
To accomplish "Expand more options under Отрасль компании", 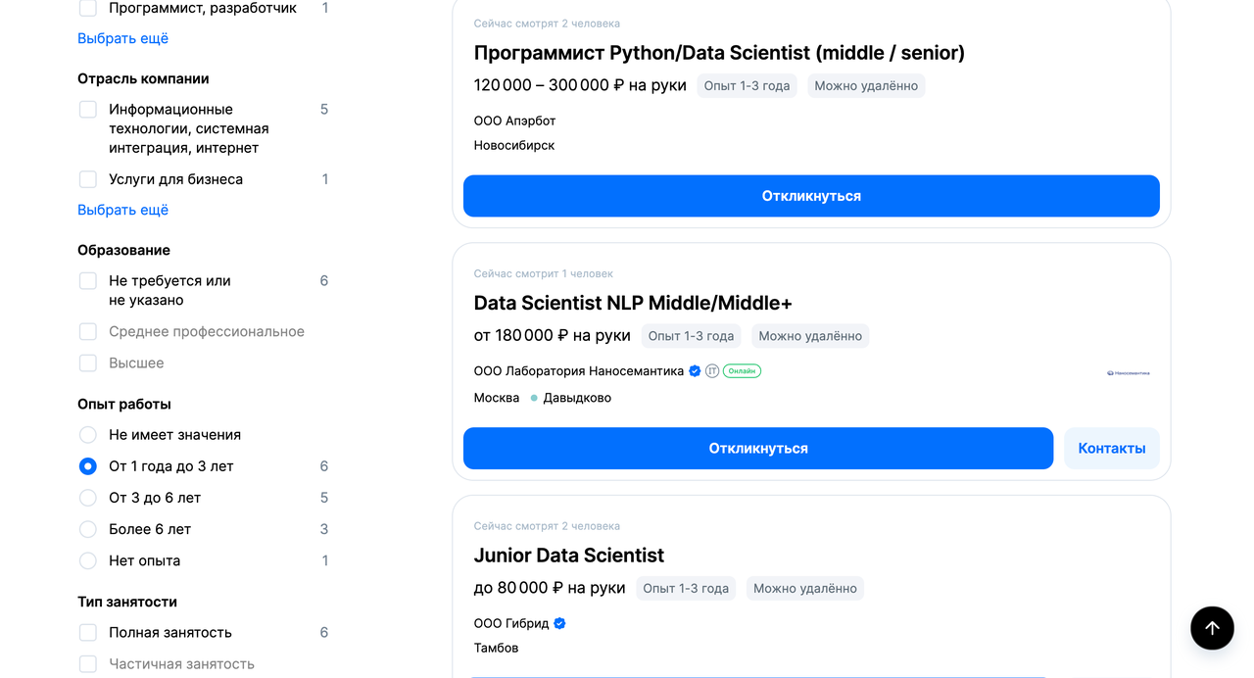I will [122, 210].
